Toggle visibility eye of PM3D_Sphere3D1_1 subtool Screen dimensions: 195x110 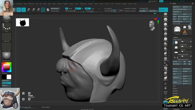(191, 56)
